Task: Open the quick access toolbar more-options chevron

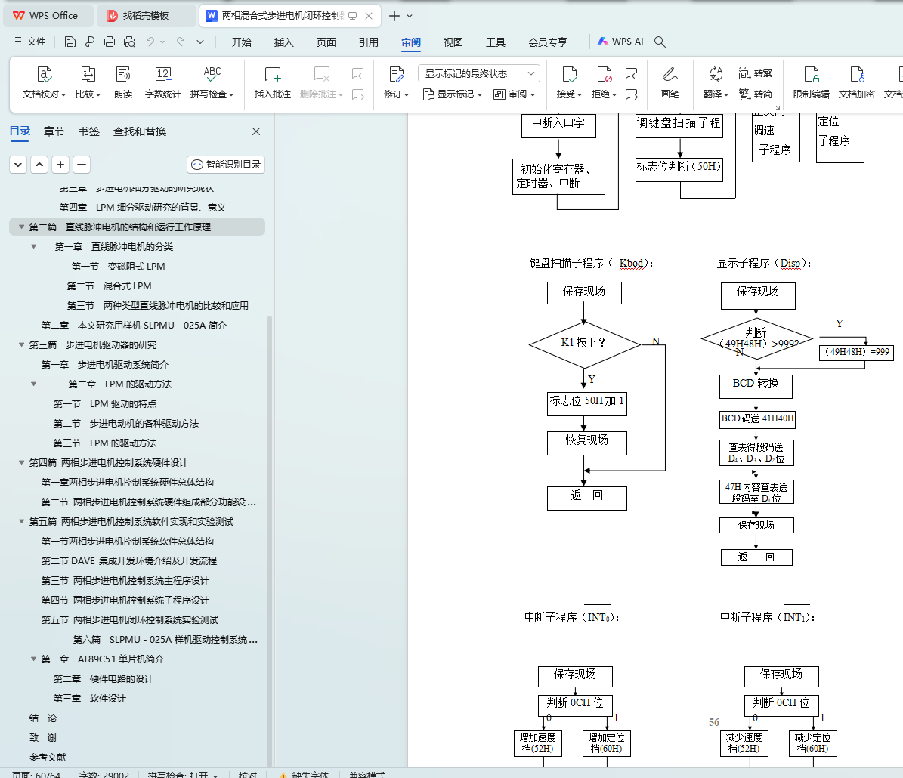Action: point(199,42)
